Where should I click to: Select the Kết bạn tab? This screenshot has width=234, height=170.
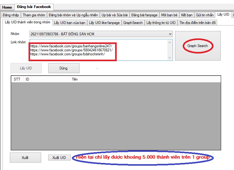187,15
